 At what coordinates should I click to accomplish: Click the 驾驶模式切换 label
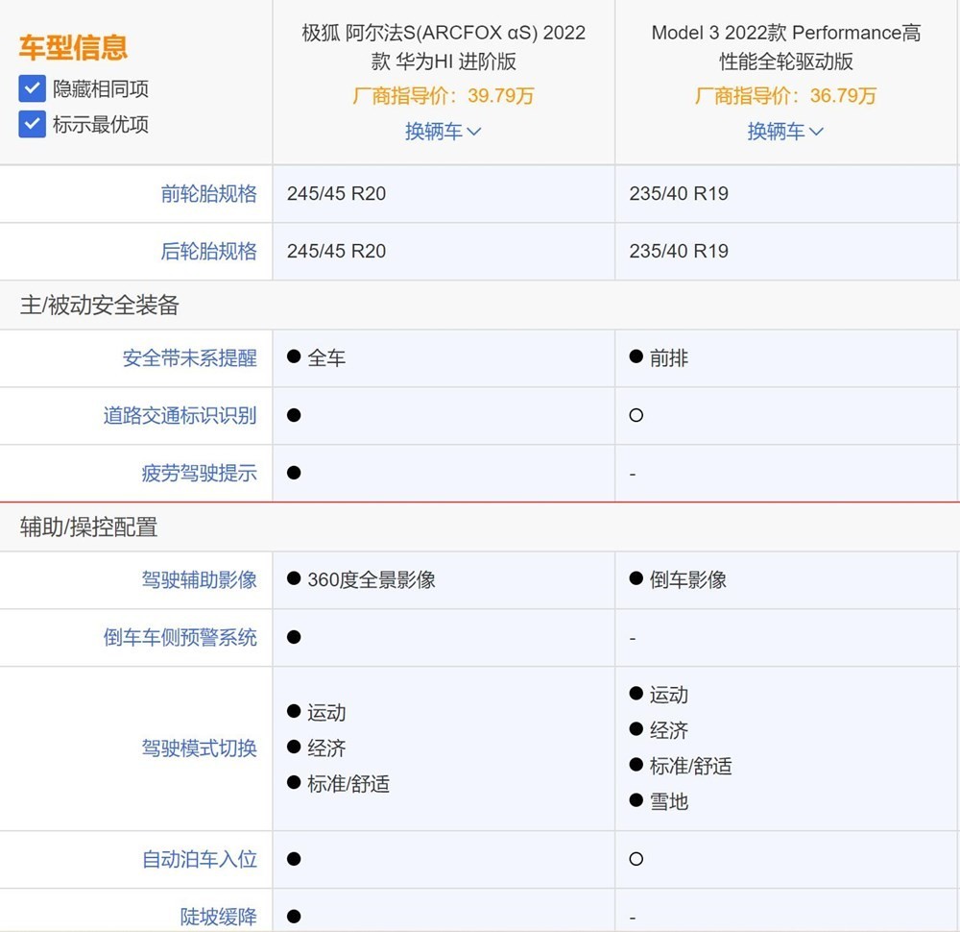[x=199, y=748]
